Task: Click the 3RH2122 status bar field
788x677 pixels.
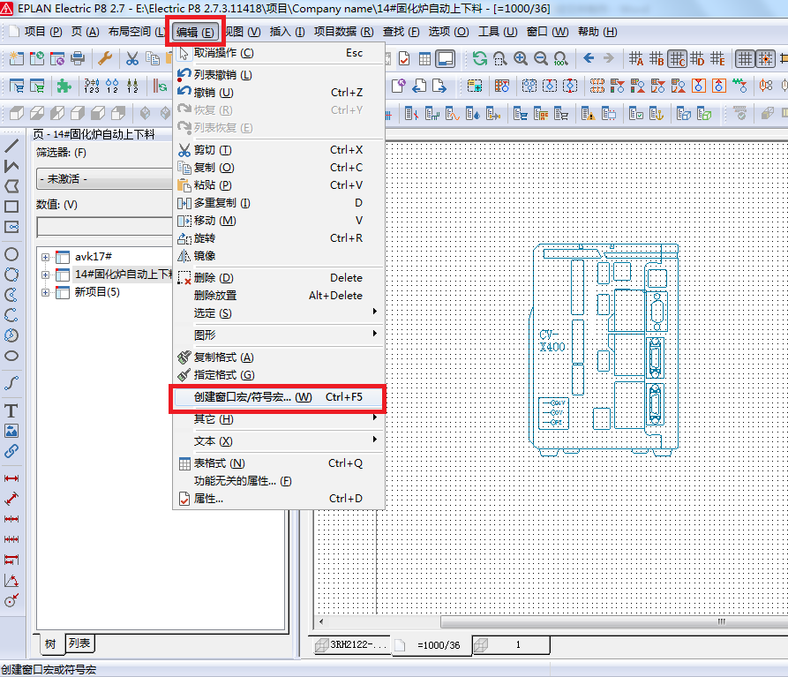Action: pos(351,645)
